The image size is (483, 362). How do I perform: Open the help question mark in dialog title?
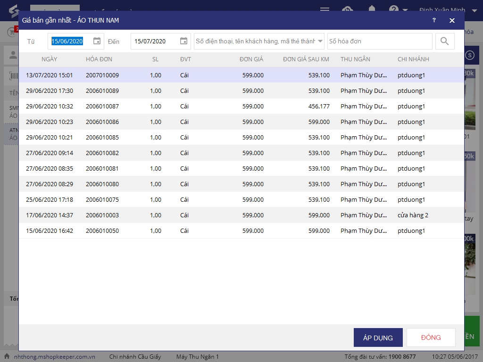[434, 20]
